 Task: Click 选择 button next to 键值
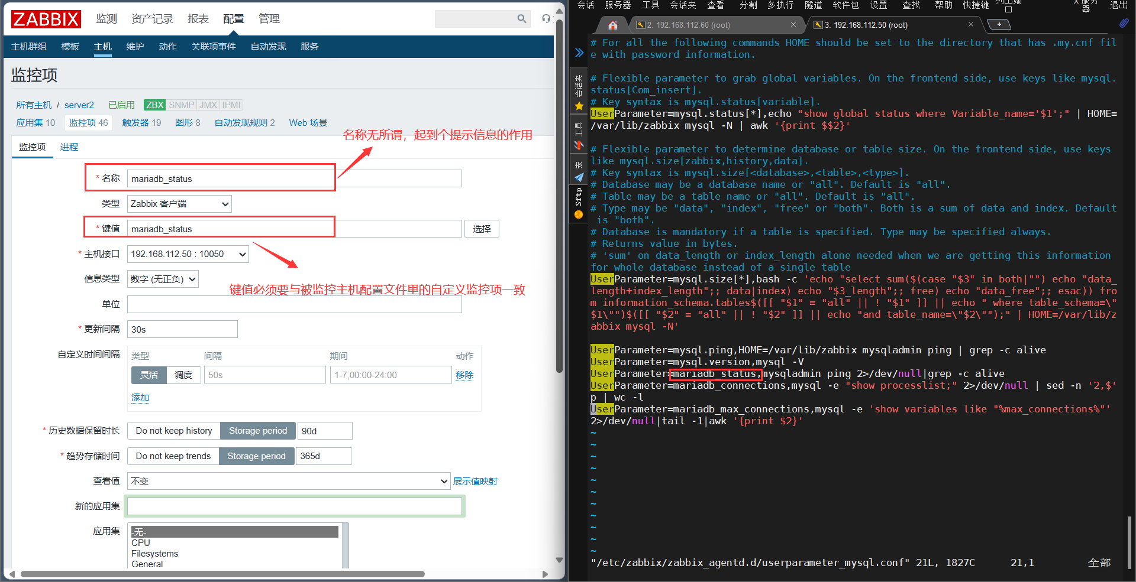482,229
